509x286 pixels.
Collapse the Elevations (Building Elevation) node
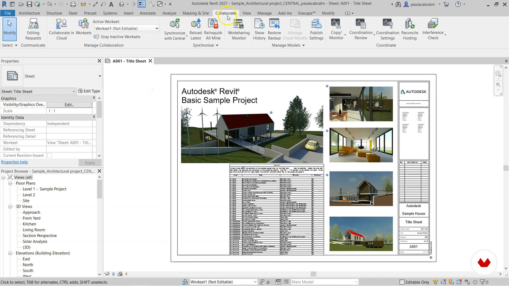pyautogui.click(x=10, y=253)
